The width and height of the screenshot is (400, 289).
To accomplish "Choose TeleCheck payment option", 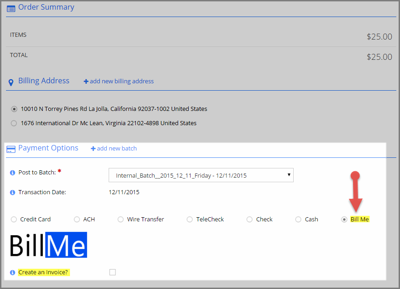I will [x=190, y=220].
